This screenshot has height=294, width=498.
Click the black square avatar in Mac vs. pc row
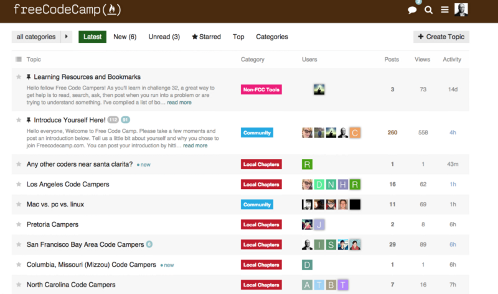355,204
